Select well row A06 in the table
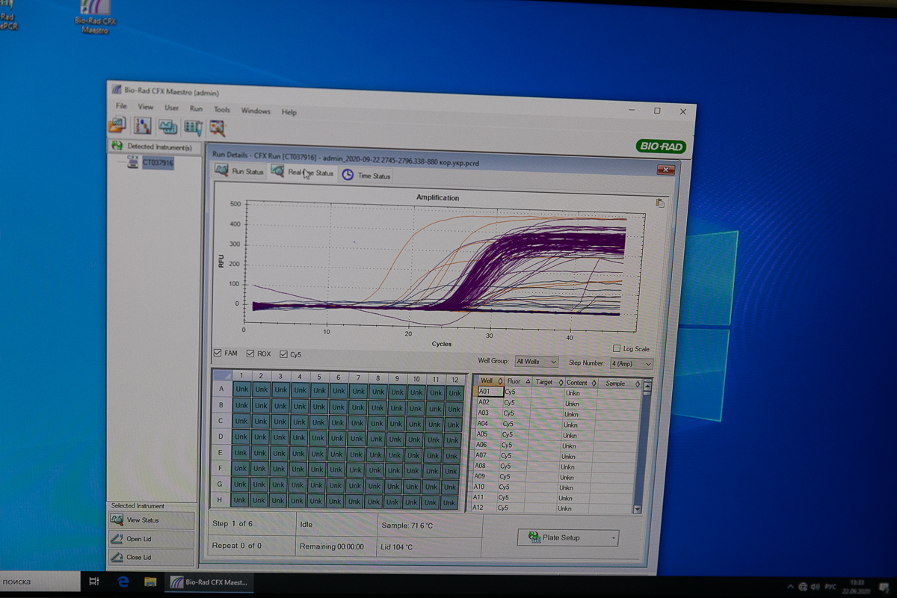 [x=555, y=445]
